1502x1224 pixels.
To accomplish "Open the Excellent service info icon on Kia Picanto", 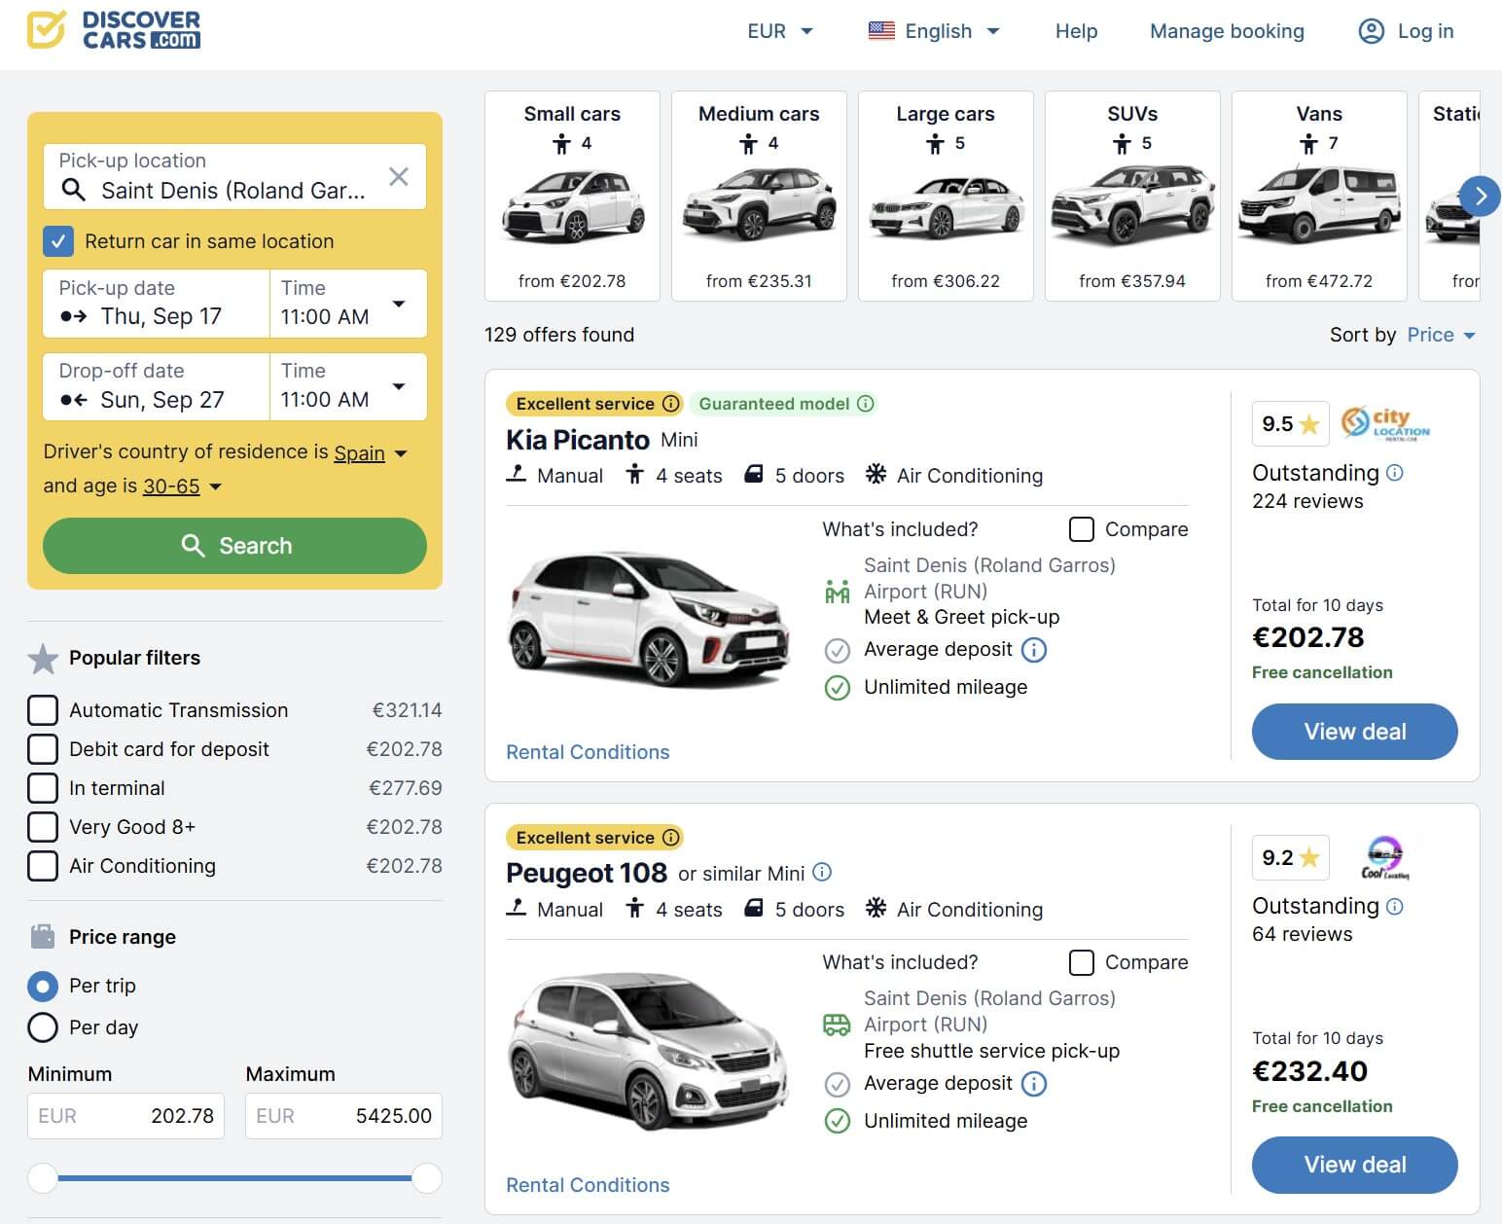I will point(670,403).
